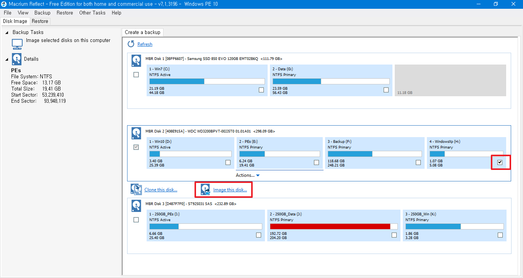Click the computer monitor icon under Backup Tasks

17,44
